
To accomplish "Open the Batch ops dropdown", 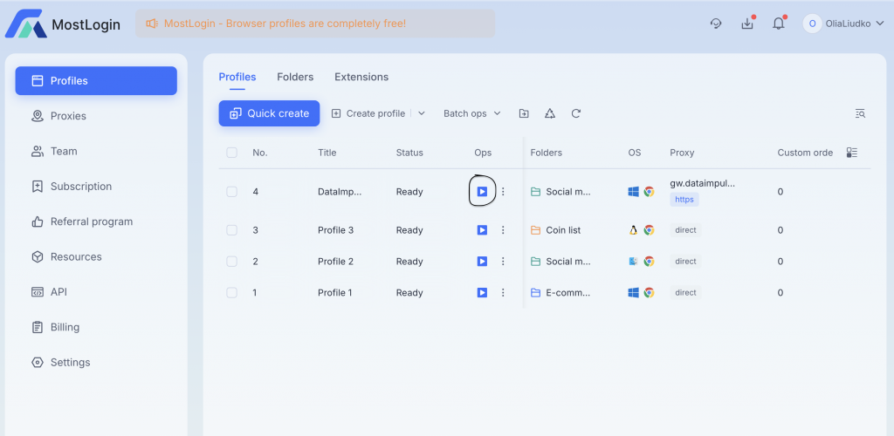I will pyautogui.click(x=472, y=113).
